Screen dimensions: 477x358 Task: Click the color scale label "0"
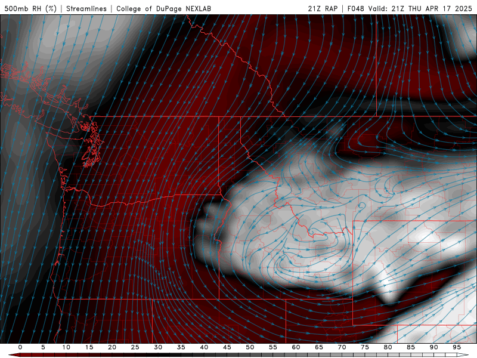(20, 347)
